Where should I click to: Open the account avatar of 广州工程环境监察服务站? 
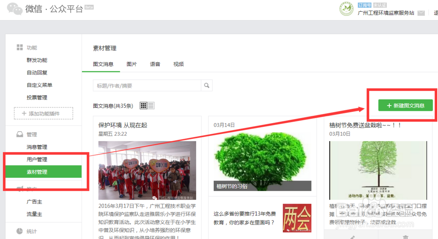(346, 9)
